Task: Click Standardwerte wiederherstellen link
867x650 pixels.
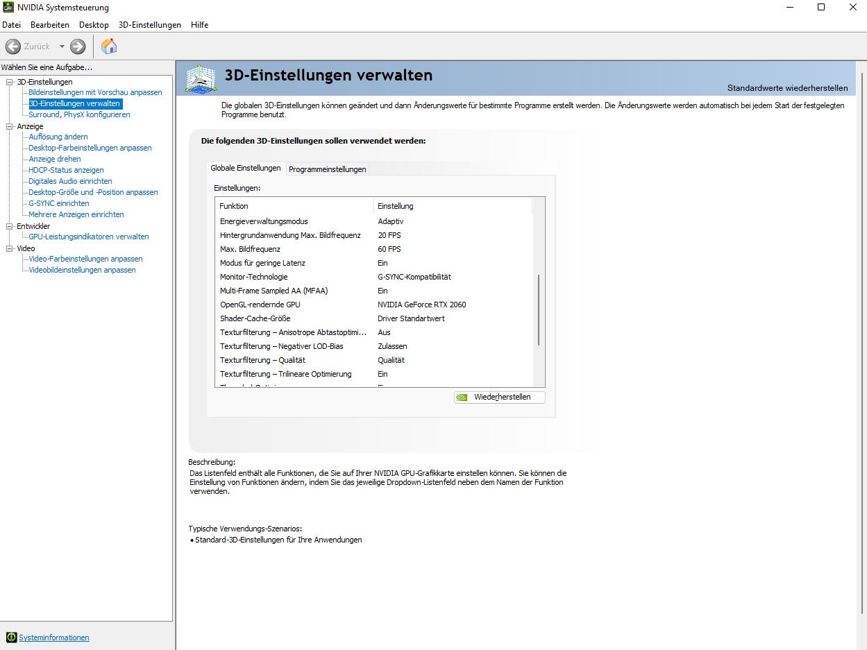Action: [787, 88]
